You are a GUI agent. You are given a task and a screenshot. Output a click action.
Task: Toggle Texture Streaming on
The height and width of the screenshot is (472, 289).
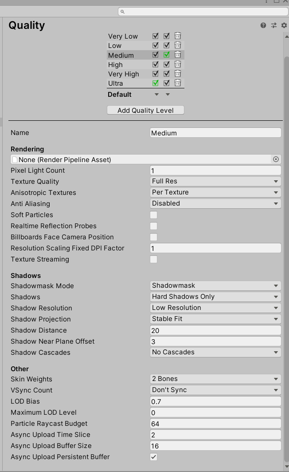click(153, 259)
